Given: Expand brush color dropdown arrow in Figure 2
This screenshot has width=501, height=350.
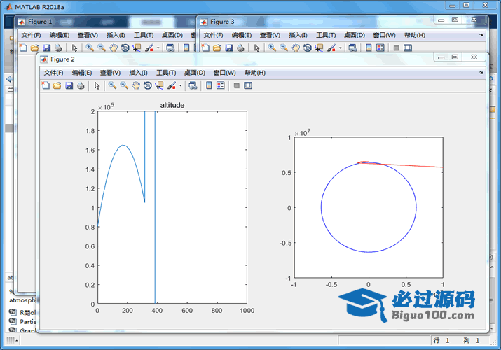Looking at the screenshot, I should (180, 85).
